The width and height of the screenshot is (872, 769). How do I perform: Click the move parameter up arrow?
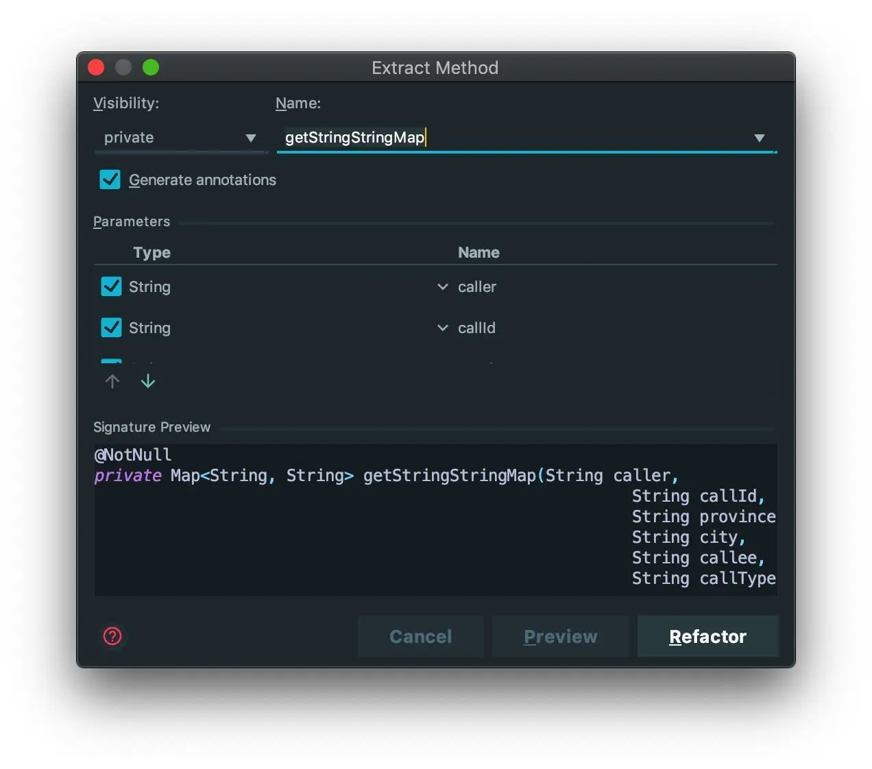pos(112,381)
